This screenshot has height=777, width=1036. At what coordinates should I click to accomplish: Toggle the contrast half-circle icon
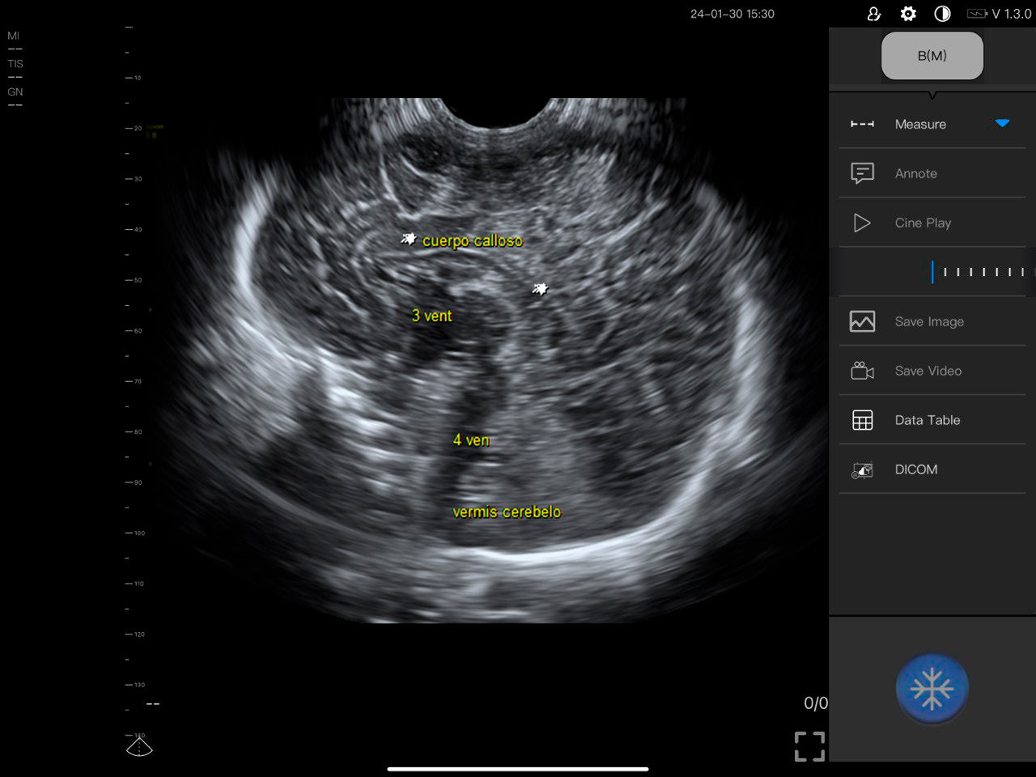tap(942, 14)
